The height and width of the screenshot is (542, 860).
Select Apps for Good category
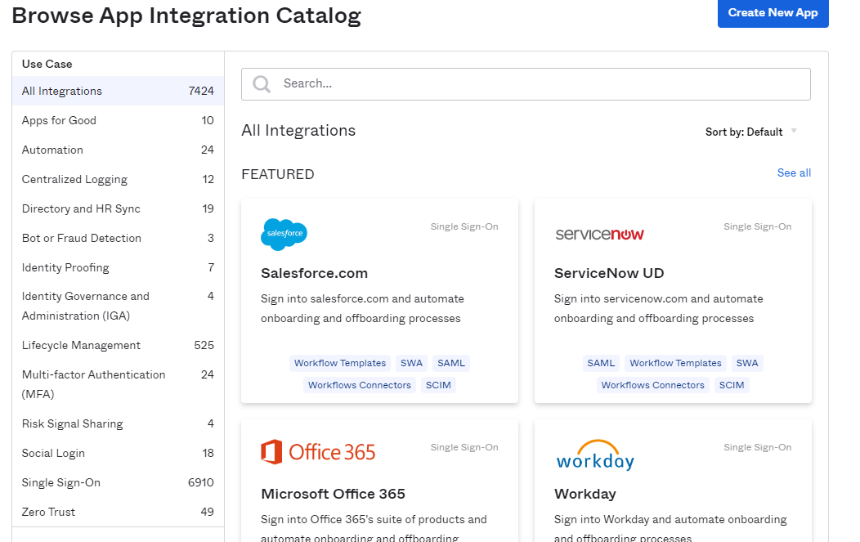pyautogui.click(x=59, y=120)
